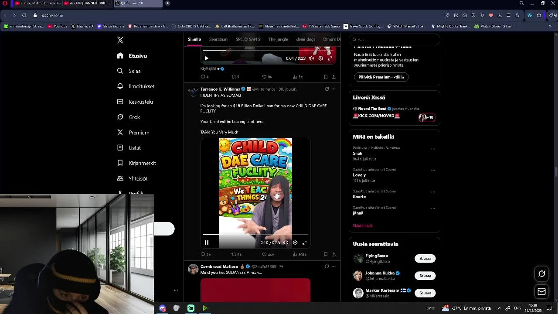Click the heart icon in browser toolbar

(491, 15)
